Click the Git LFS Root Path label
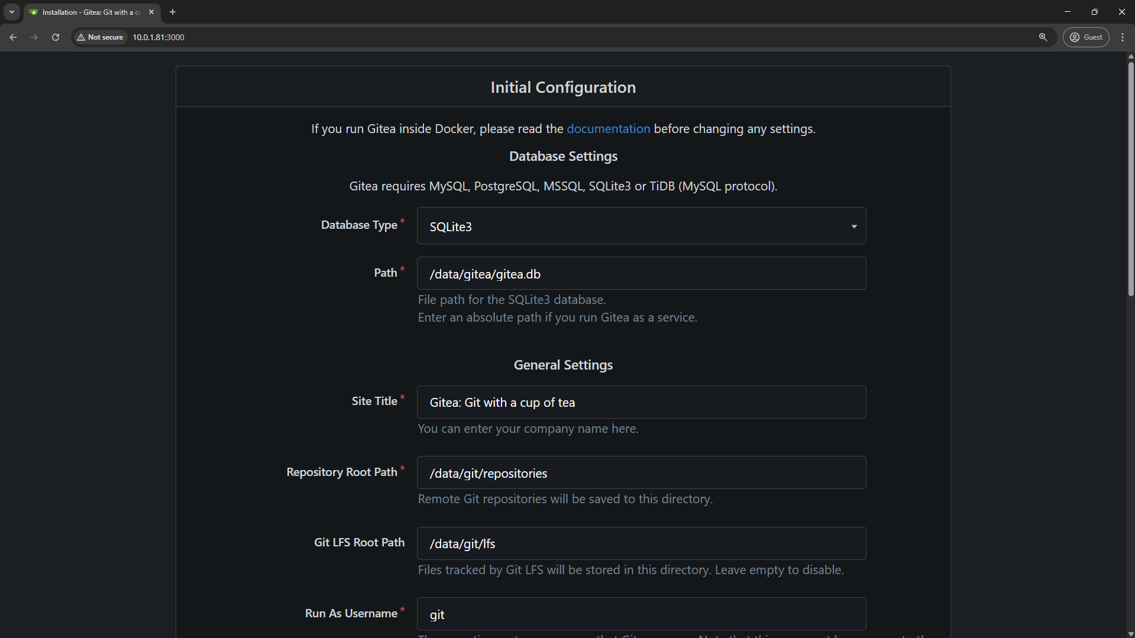 tap(359, 542)
